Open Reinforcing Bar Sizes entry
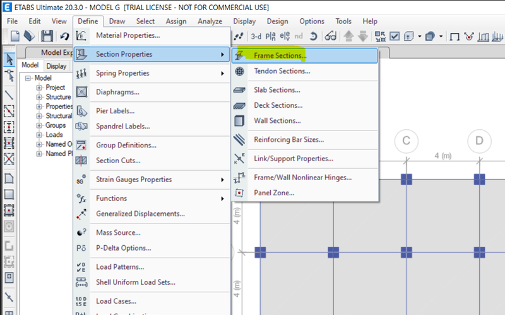 click(x=304, y=140)
